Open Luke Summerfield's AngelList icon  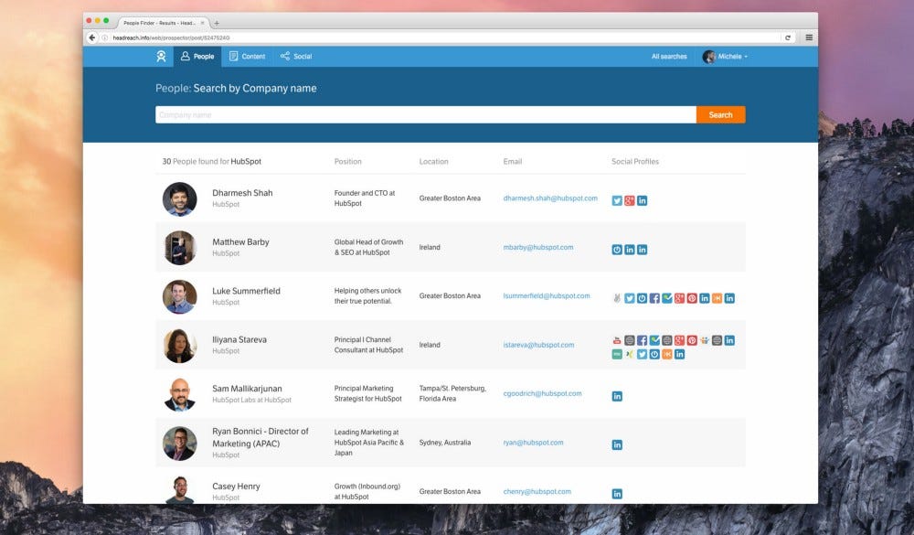point(617,298)
